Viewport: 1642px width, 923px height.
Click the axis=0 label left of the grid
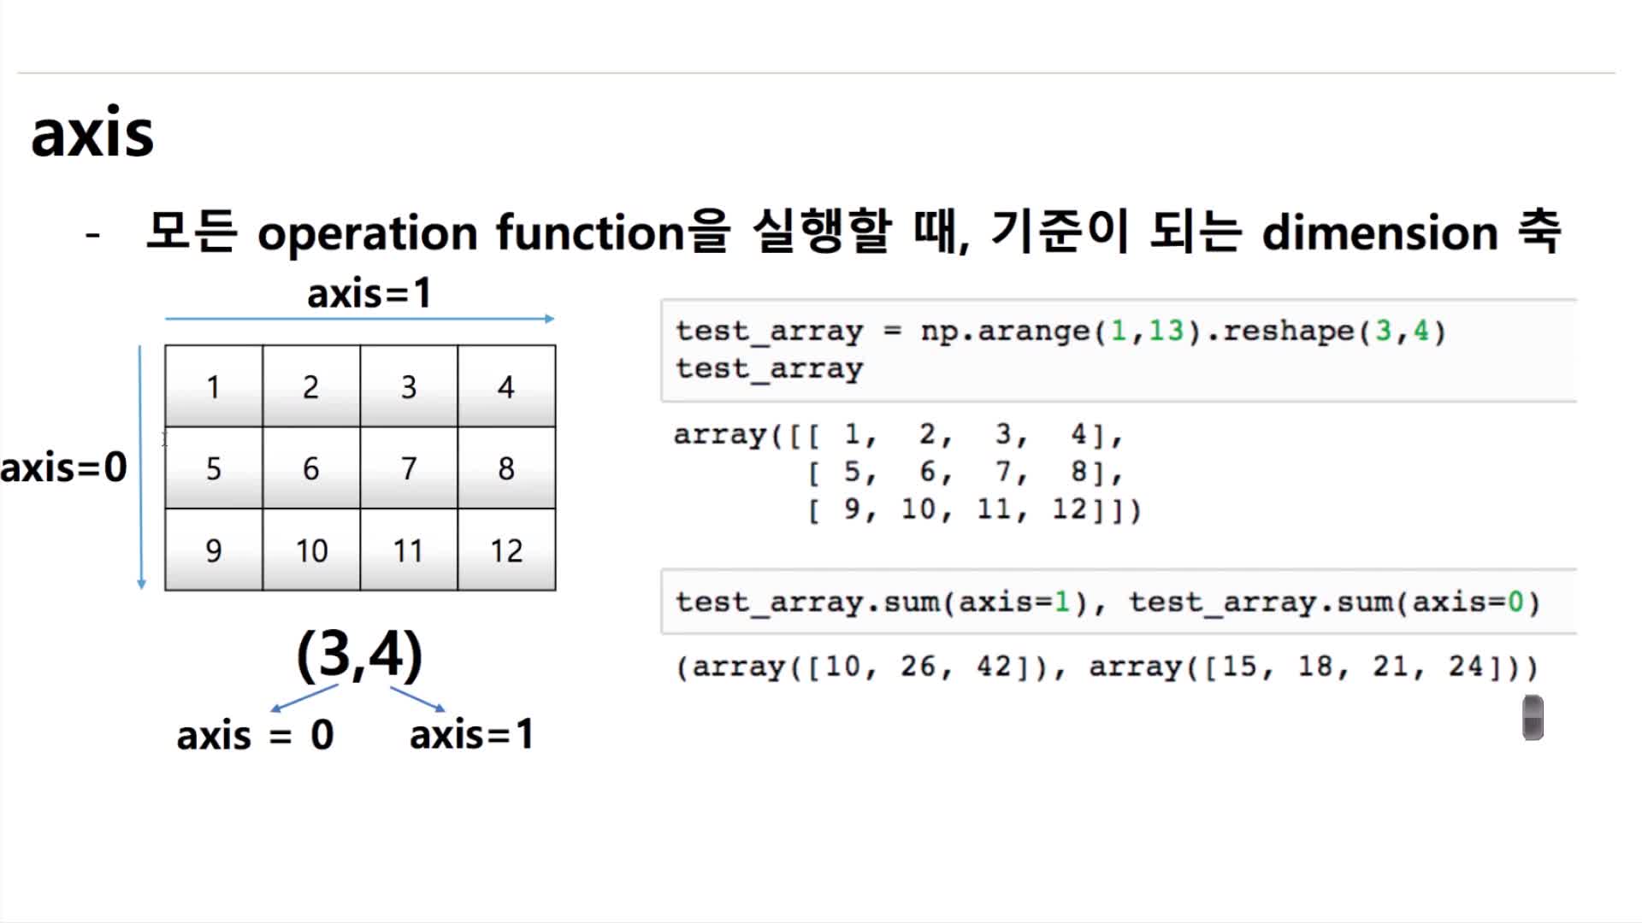(62, 467)
